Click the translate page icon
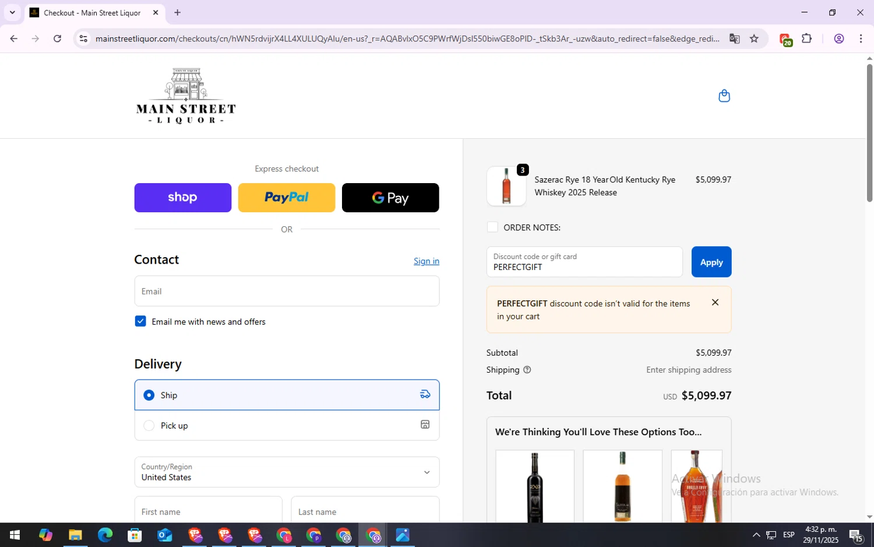This screenshot has height=547, width=874. click(734, 38)
